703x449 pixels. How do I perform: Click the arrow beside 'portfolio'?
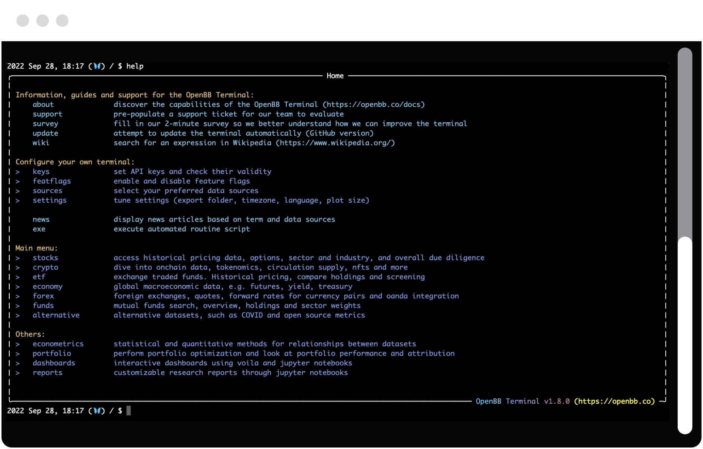click(x=18, y=354)
